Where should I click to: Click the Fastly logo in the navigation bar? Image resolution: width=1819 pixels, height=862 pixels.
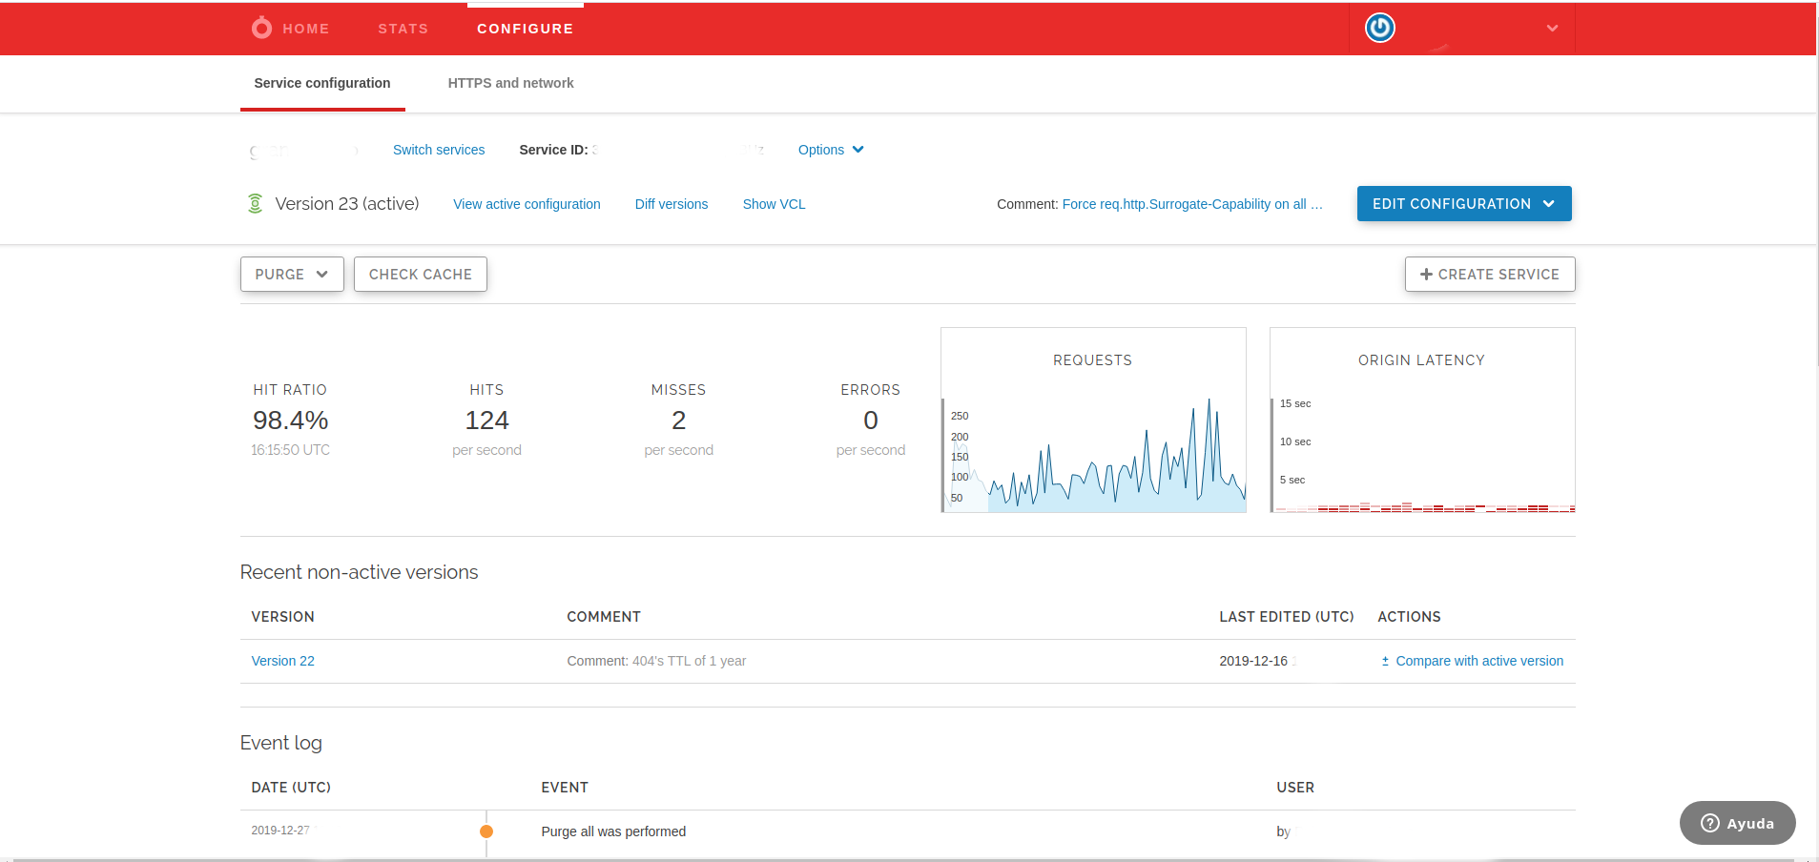(x=260, y=28)
